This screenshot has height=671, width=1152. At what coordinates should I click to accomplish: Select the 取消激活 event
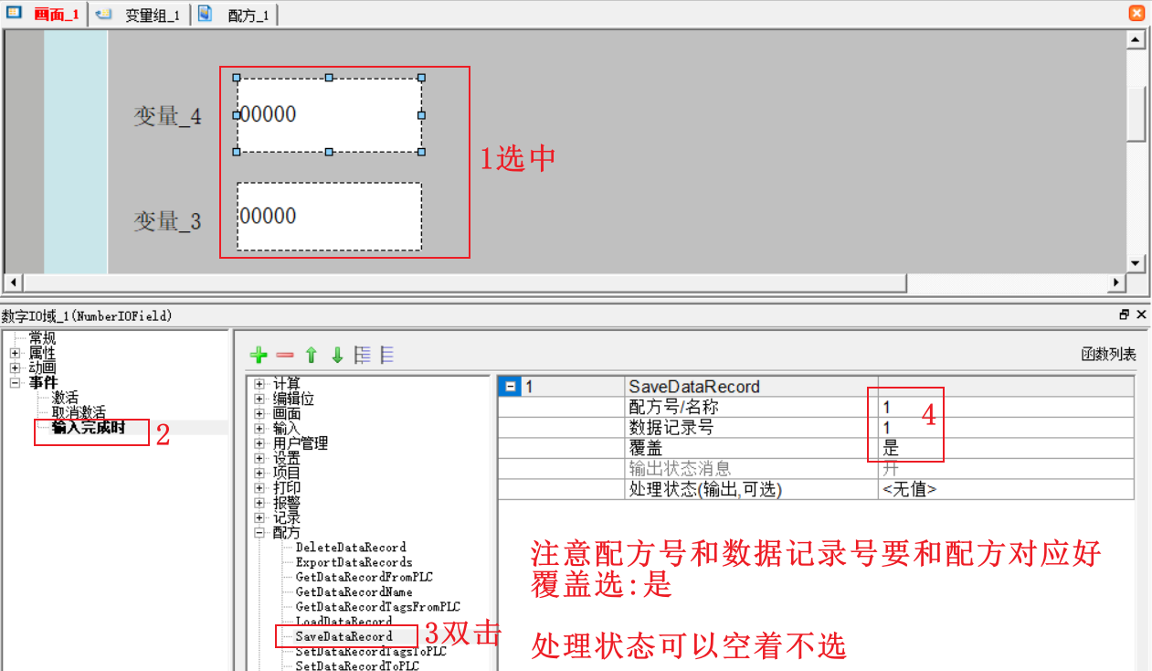(x=79, y=412)
